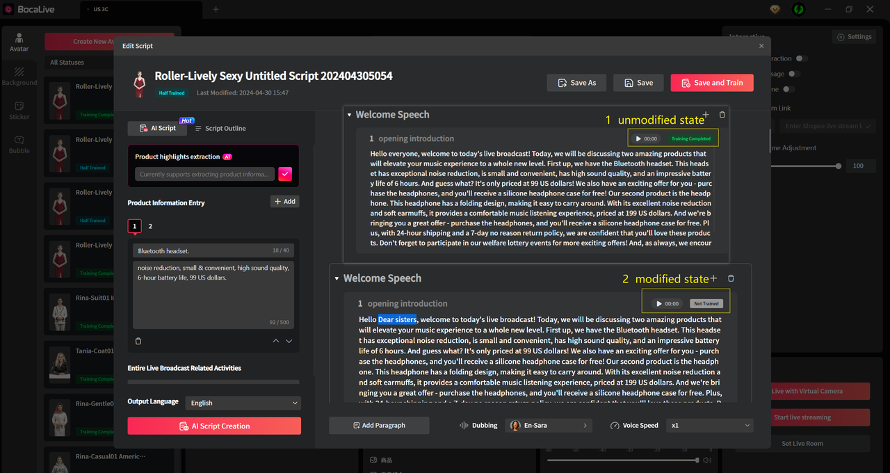Open the Voice Speed x1 dropdown
This screenshot has width=890, height=473.
click(710, 425)
